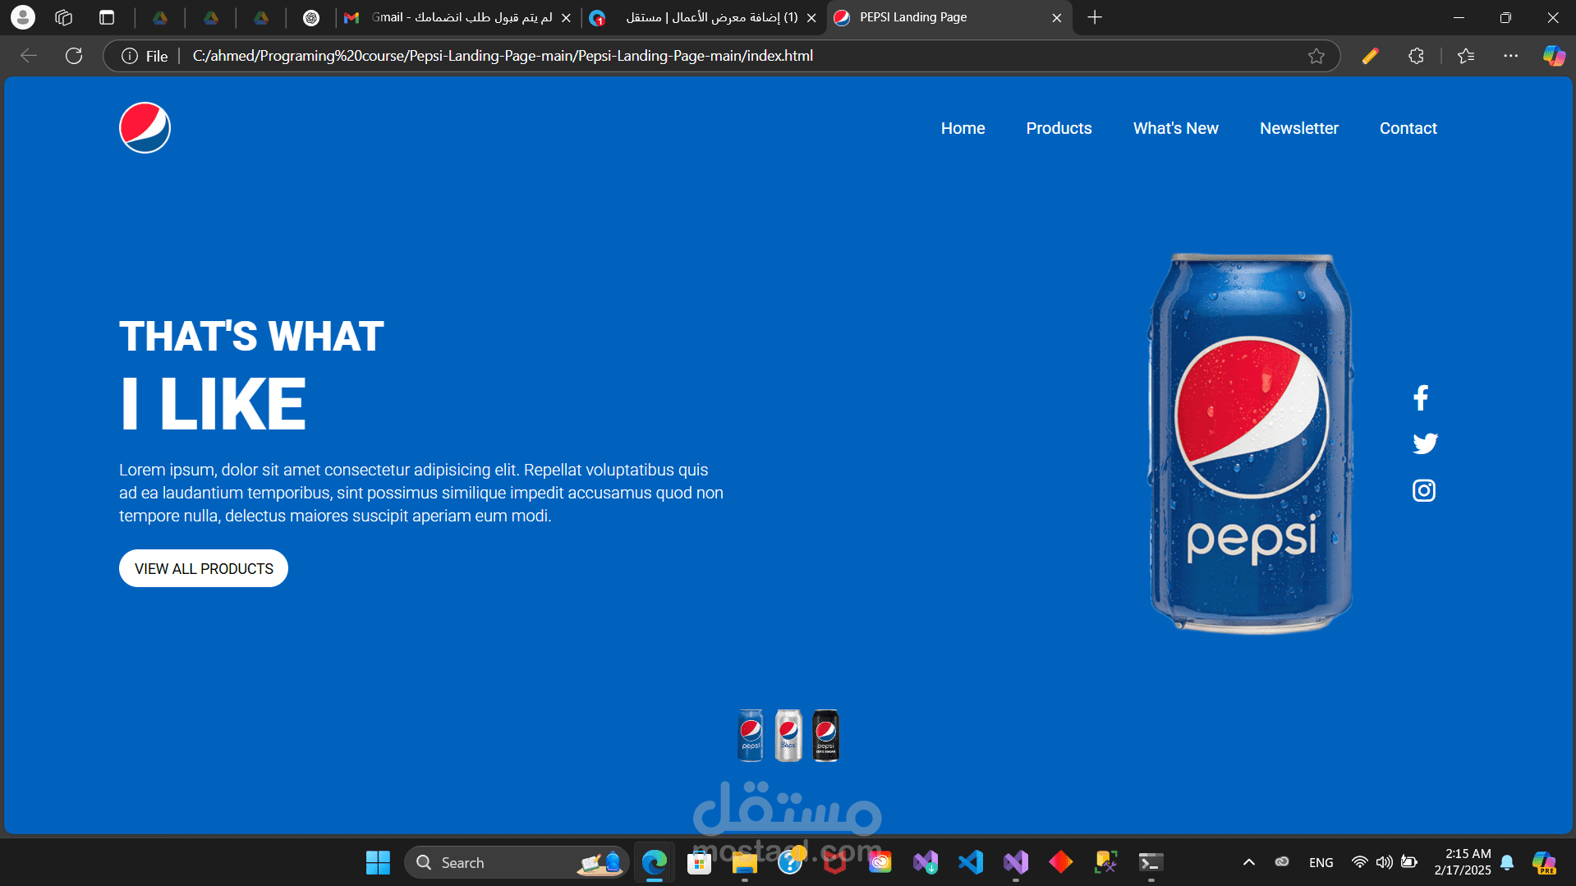Open a new browser tab

point(1095,17)
